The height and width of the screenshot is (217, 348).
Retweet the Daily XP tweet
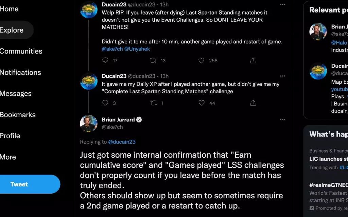click(153, 103)
